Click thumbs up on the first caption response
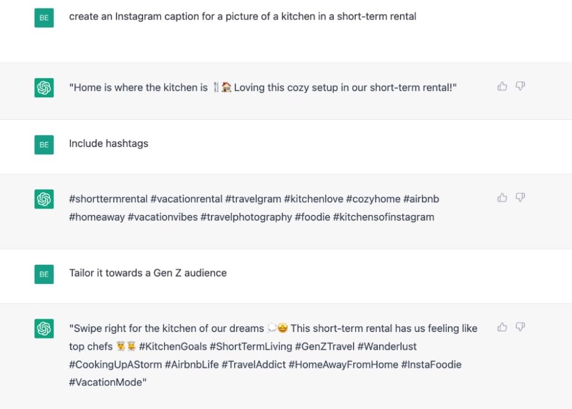Screen dimensions: 572x409 502,85
